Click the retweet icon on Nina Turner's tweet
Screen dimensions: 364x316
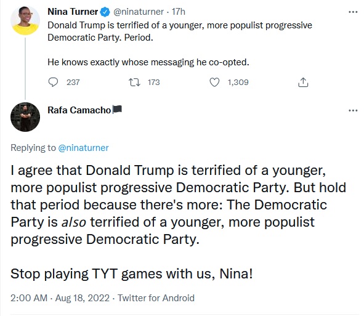134,82
